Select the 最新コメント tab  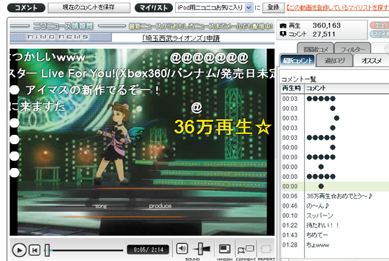click(x=298, y=61)
